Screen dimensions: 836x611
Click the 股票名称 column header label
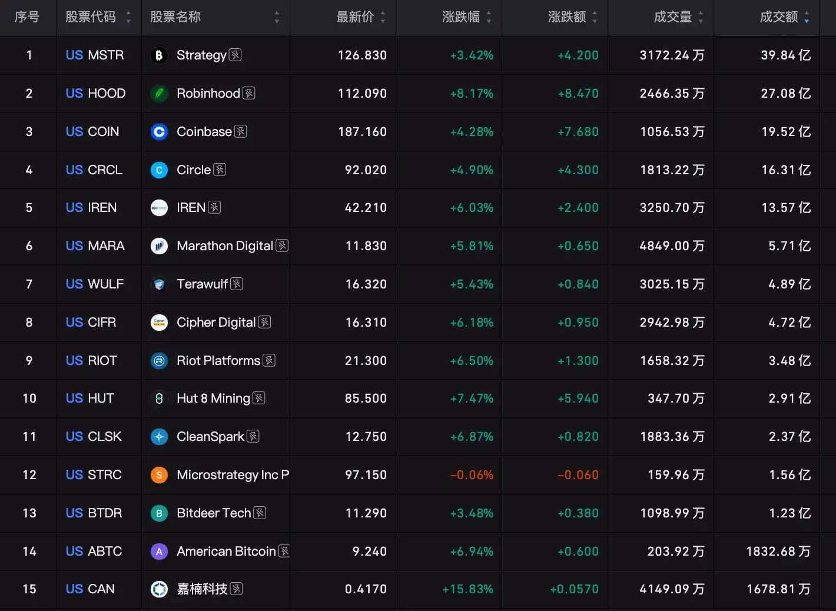tap(175, 17)
